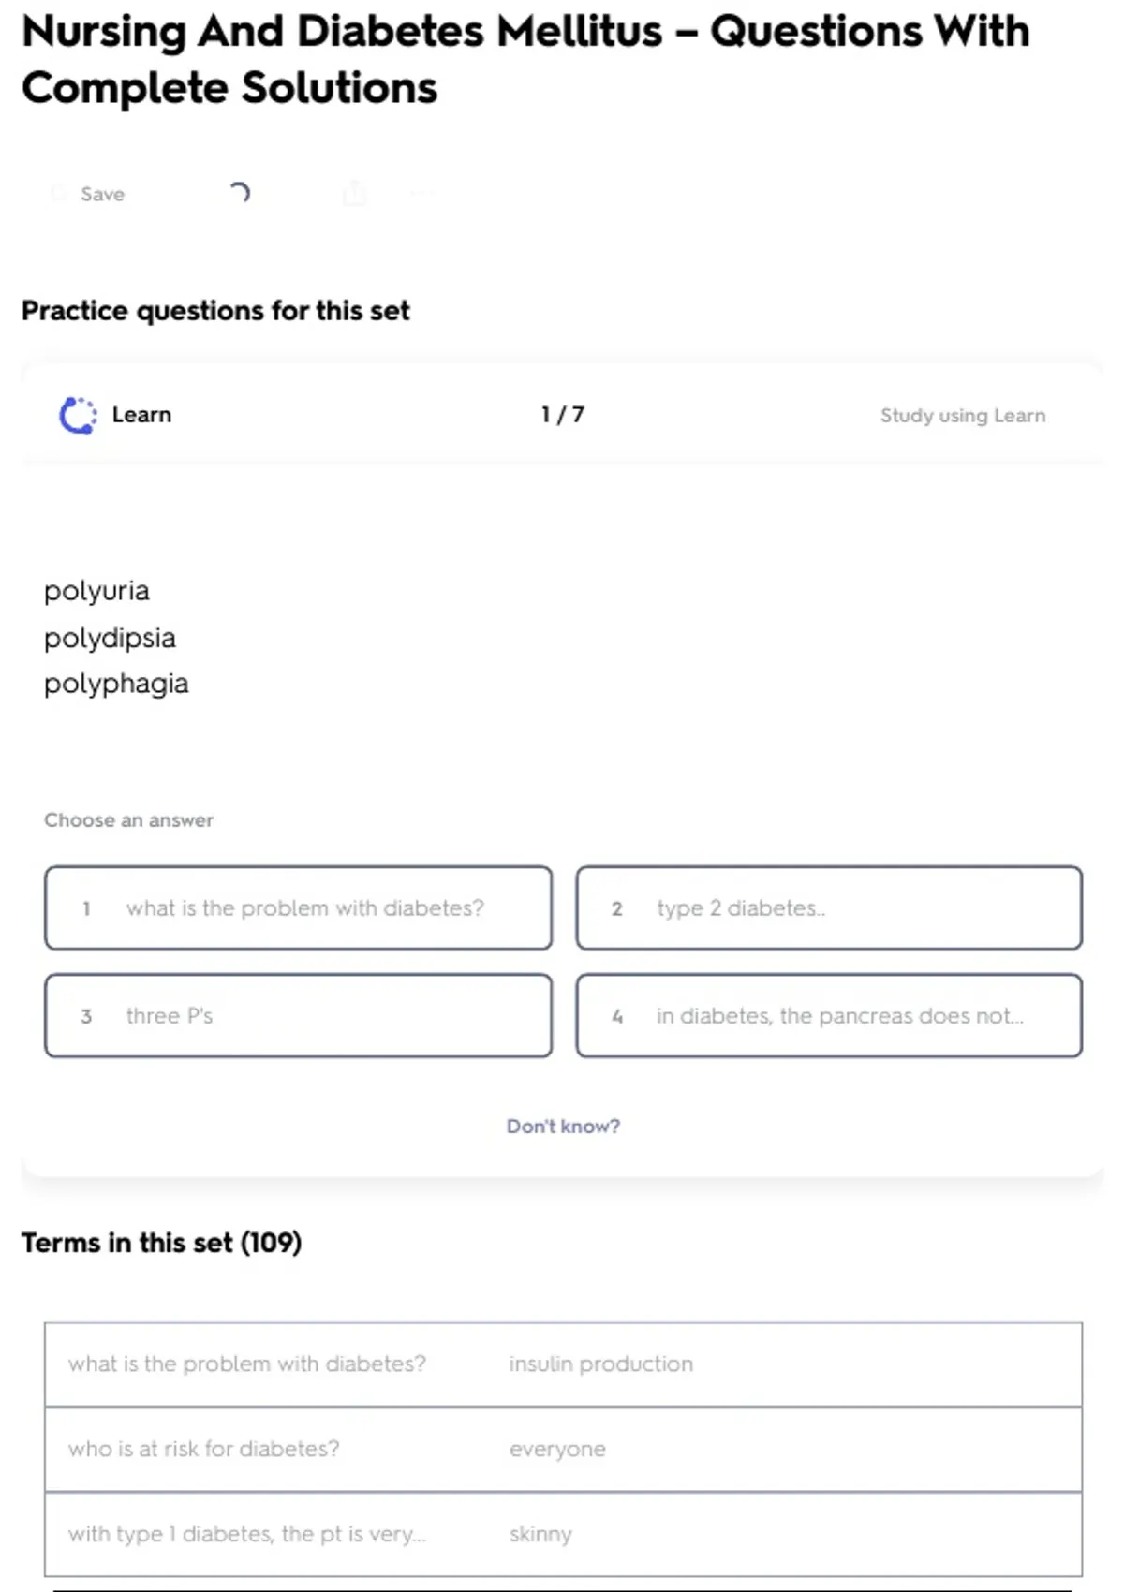Choose answer option 'three P's'
The height and width of the screenshot is (1592, 1124).
tap(298, 1016)
